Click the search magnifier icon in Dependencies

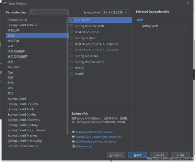33,12
